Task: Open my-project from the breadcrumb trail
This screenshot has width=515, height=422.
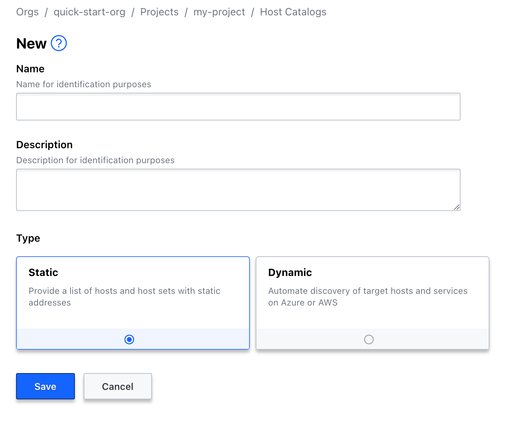Action: (219, 12)
